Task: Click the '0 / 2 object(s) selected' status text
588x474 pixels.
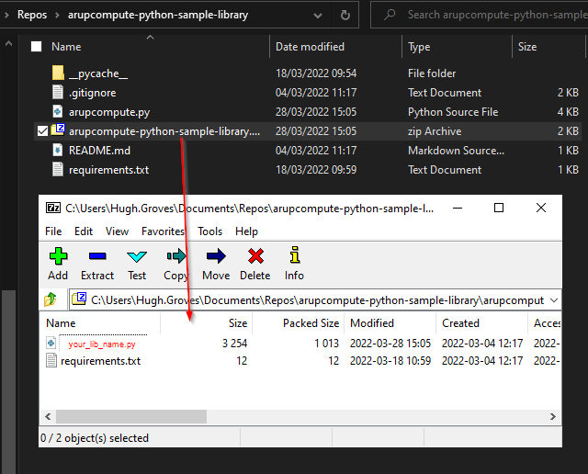Action: point(94,438)
